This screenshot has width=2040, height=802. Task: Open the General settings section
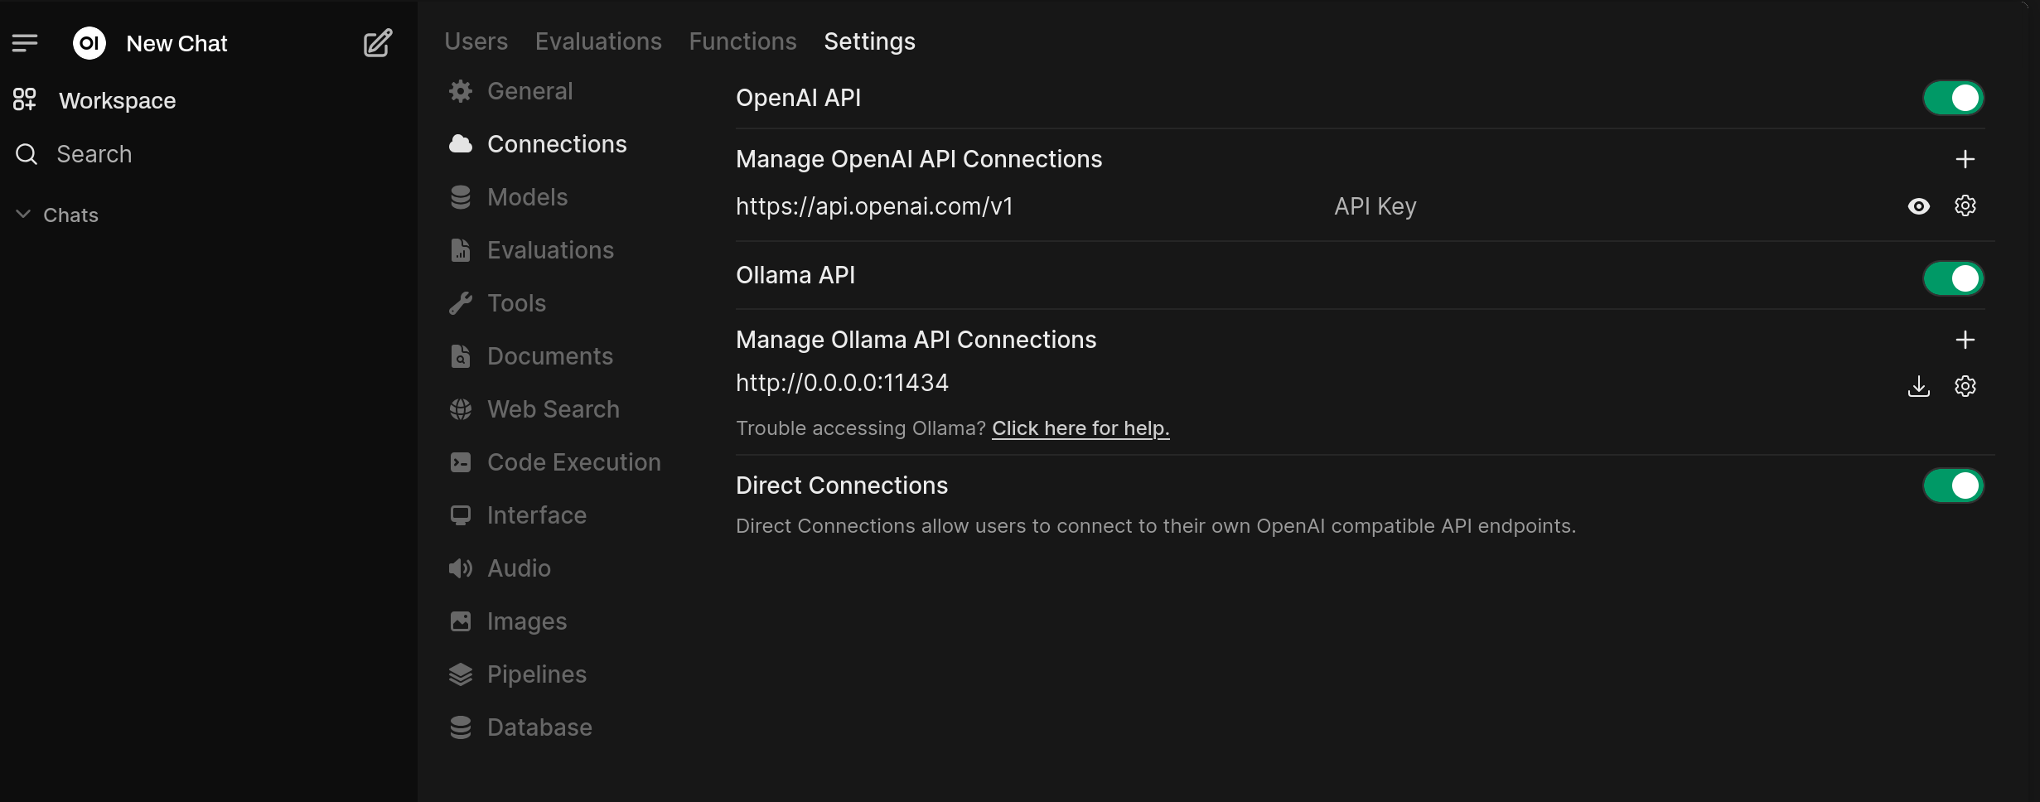[530, 91]
